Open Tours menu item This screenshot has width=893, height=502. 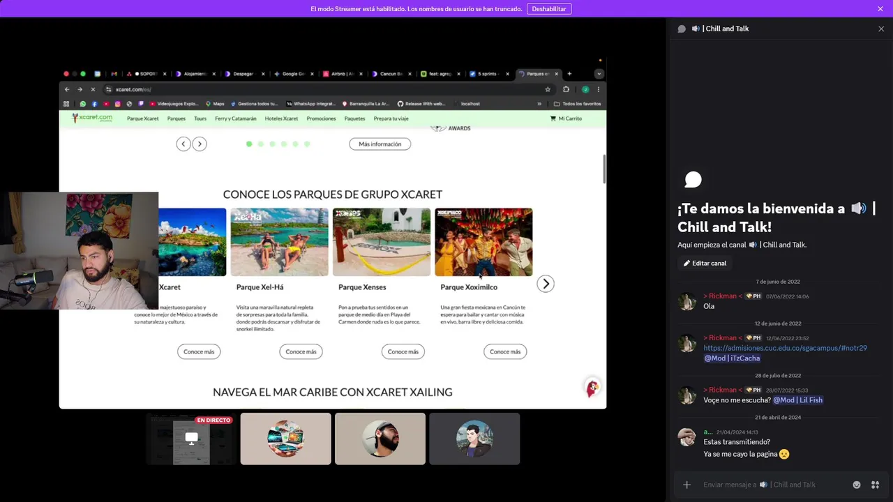(200, 119)
